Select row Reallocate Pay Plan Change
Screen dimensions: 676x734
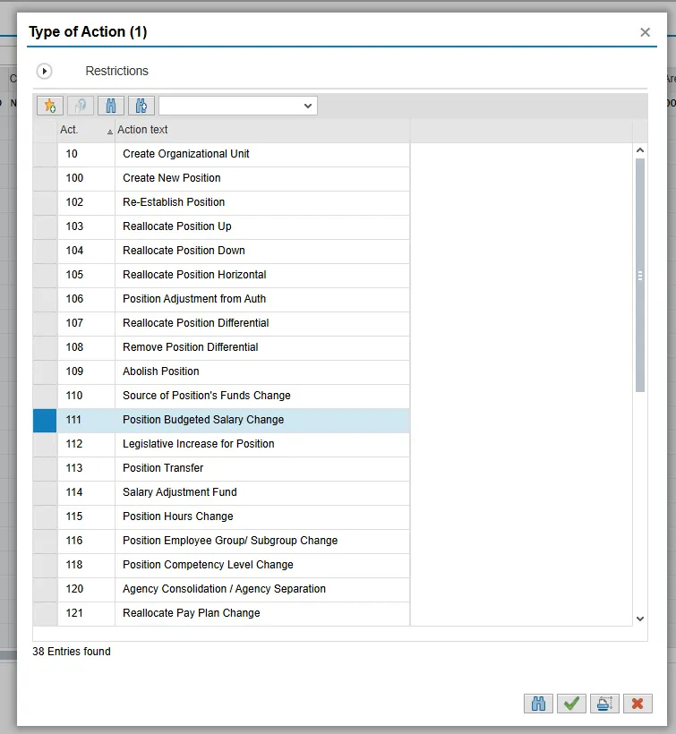coord(221,614)
